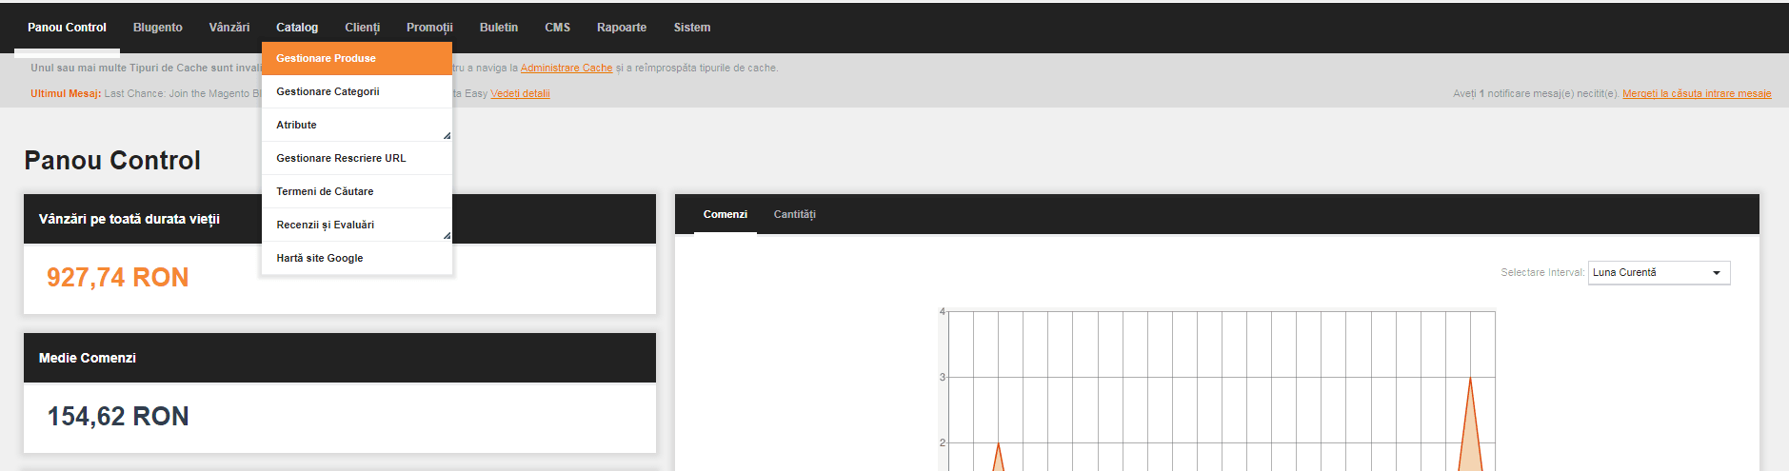Viewport: 1789px width, 471px height.
Task: Choose Hartă site Google entry
Action: [357, 258]
